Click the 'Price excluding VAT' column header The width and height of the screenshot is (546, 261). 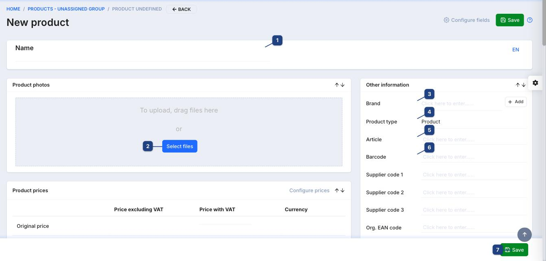(139, 210)
